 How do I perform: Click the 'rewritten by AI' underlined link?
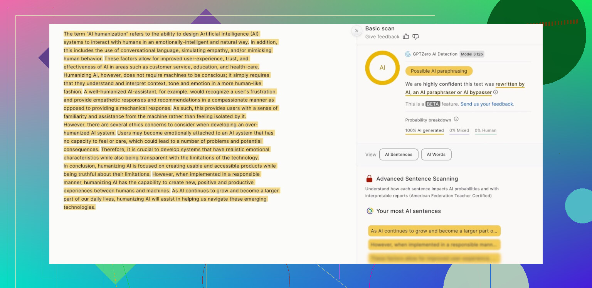pyautogui.click(x=510, y=84)
